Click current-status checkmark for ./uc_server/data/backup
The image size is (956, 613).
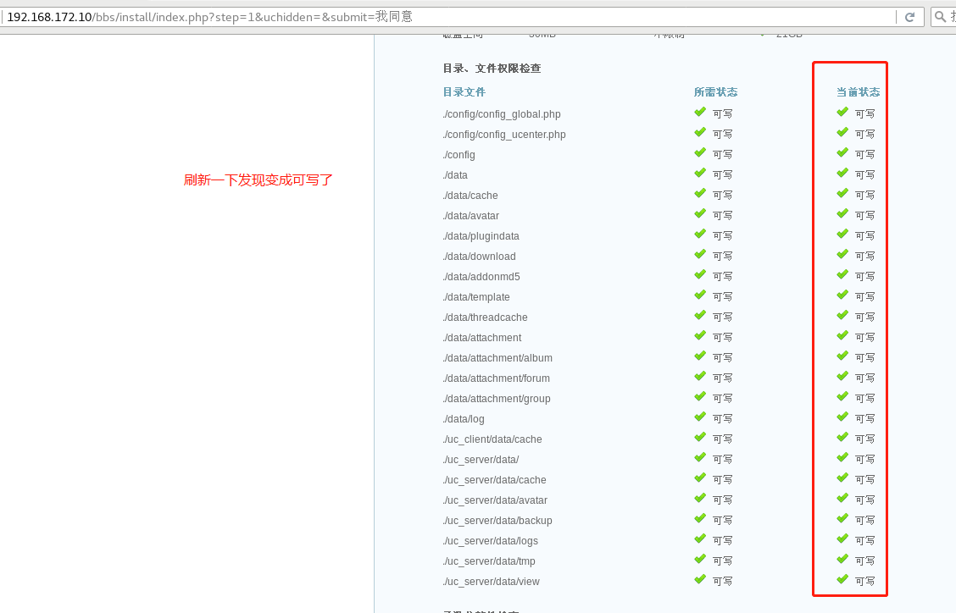[842, 518]
